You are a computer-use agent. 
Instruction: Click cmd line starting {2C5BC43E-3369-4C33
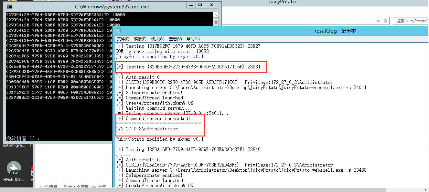(x=59, y=51)
